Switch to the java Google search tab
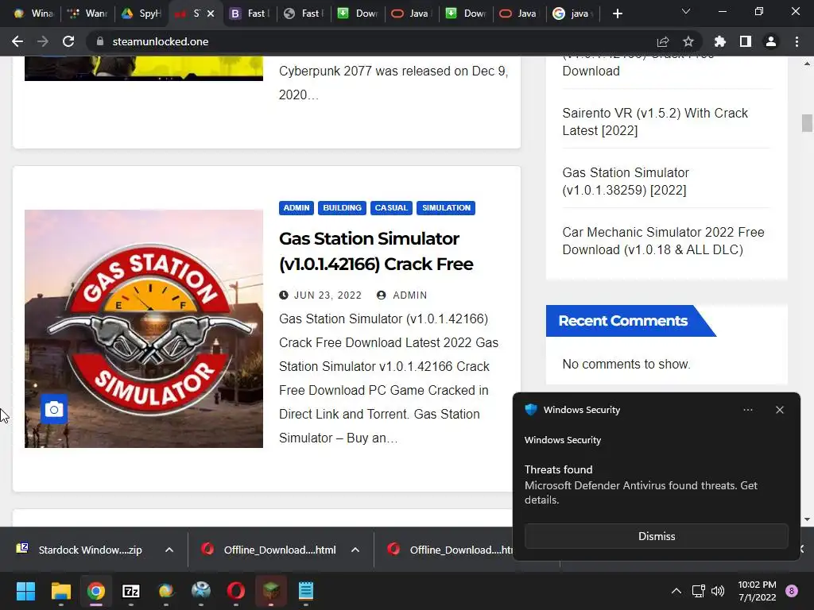 573,14
